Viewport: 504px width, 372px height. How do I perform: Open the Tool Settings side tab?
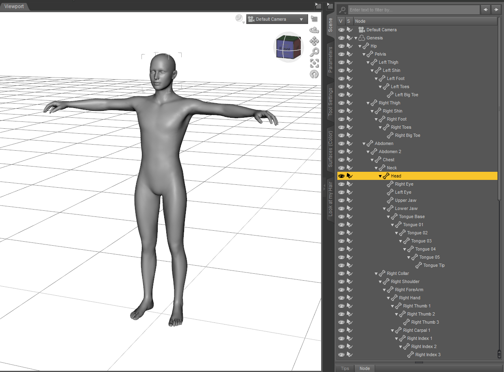coord(330,102)
